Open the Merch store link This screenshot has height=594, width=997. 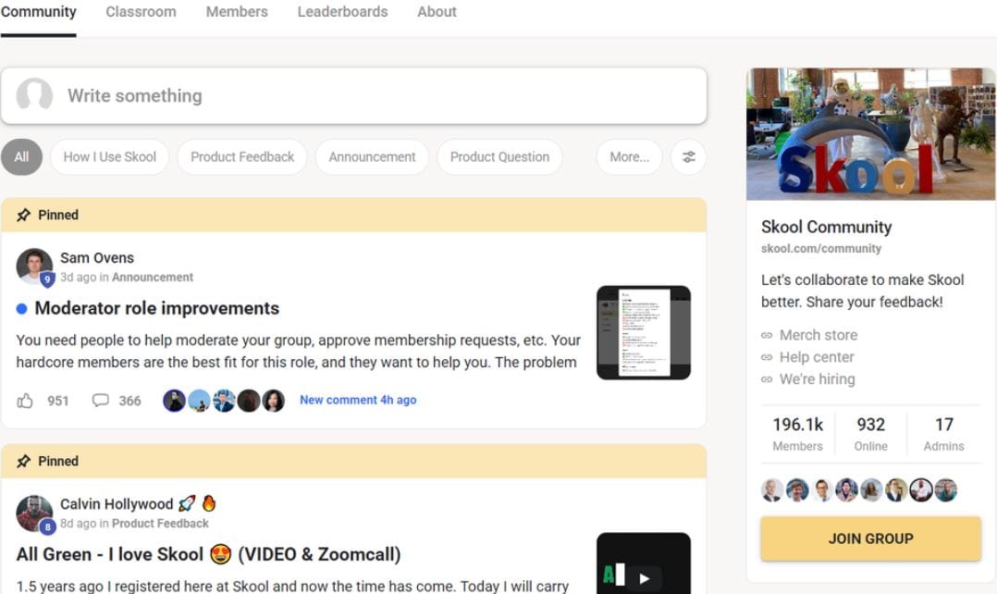tap(819, 335)
